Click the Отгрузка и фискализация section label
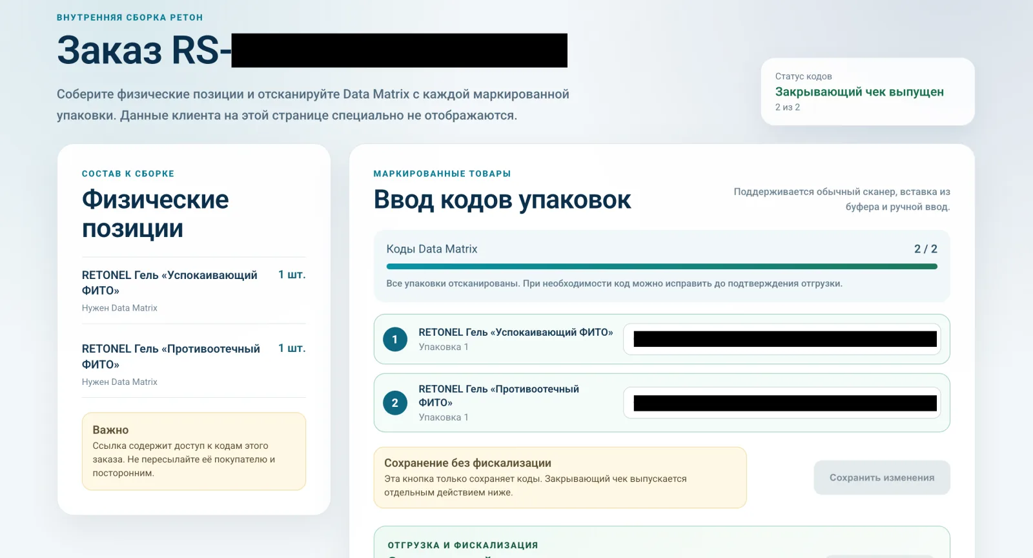The height and width of the screenshot is (558, 1033). tap(463, 545)
